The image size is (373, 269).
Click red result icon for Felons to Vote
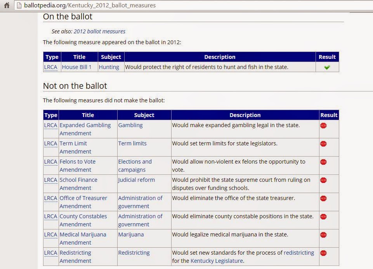(323, 162)
